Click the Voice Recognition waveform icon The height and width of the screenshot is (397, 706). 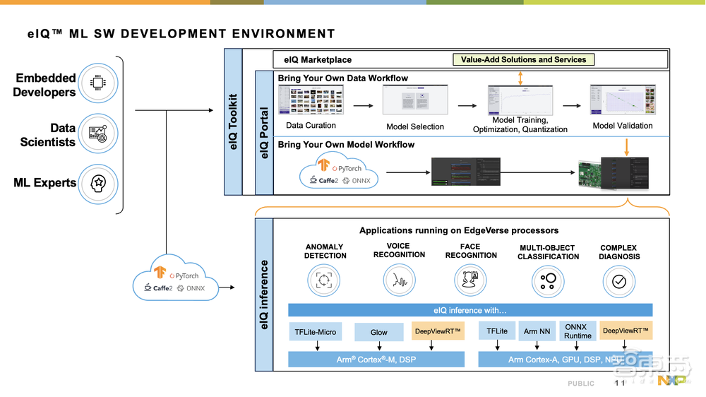point(400,280)
